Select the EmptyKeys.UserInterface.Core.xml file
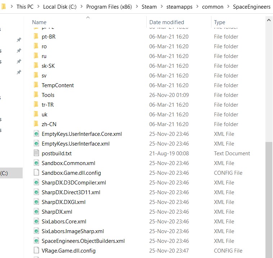This screenshot has width=273, height=258. [x=82, y=134]
